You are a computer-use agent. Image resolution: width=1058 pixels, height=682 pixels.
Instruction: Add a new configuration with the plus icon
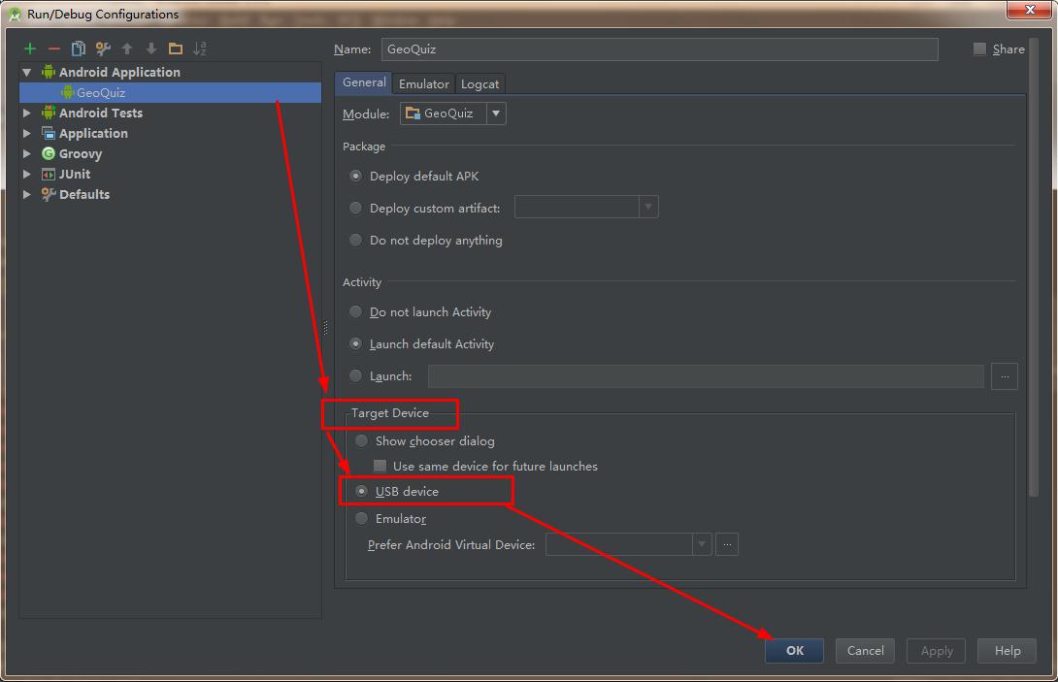(30, 49)
